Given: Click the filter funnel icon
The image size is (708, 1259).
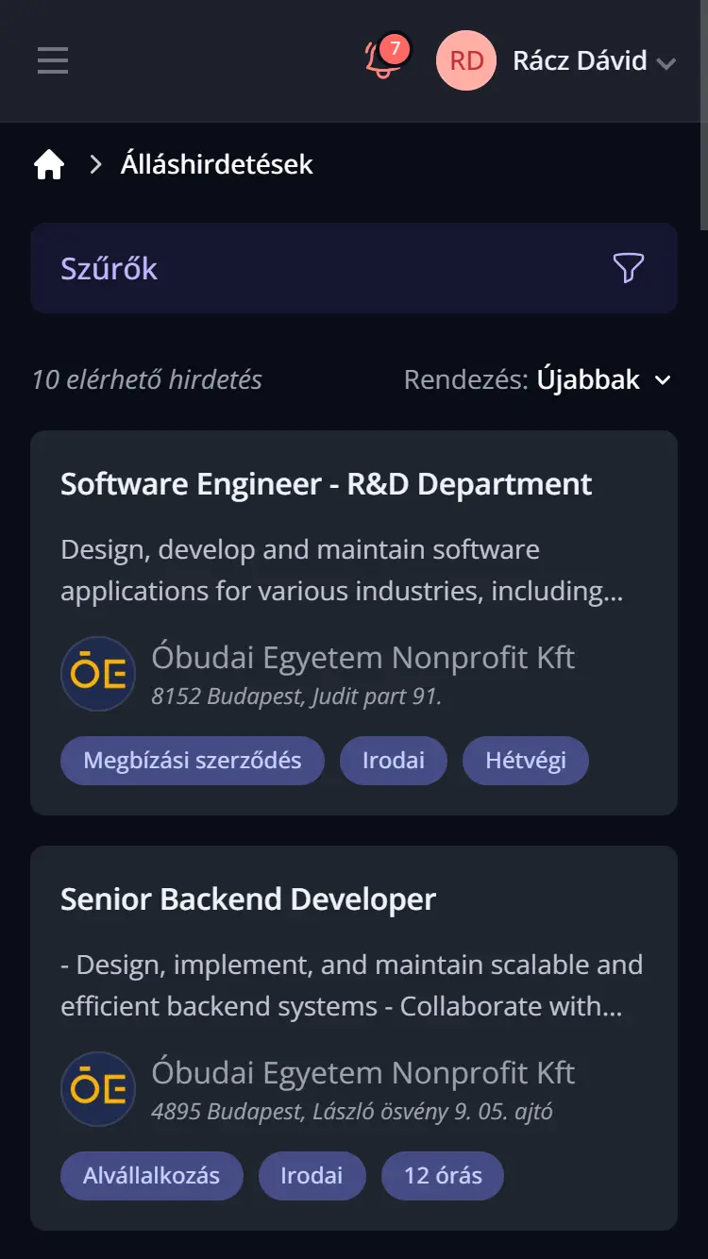Looking at the screenshot, I should [x=628, y=268].
